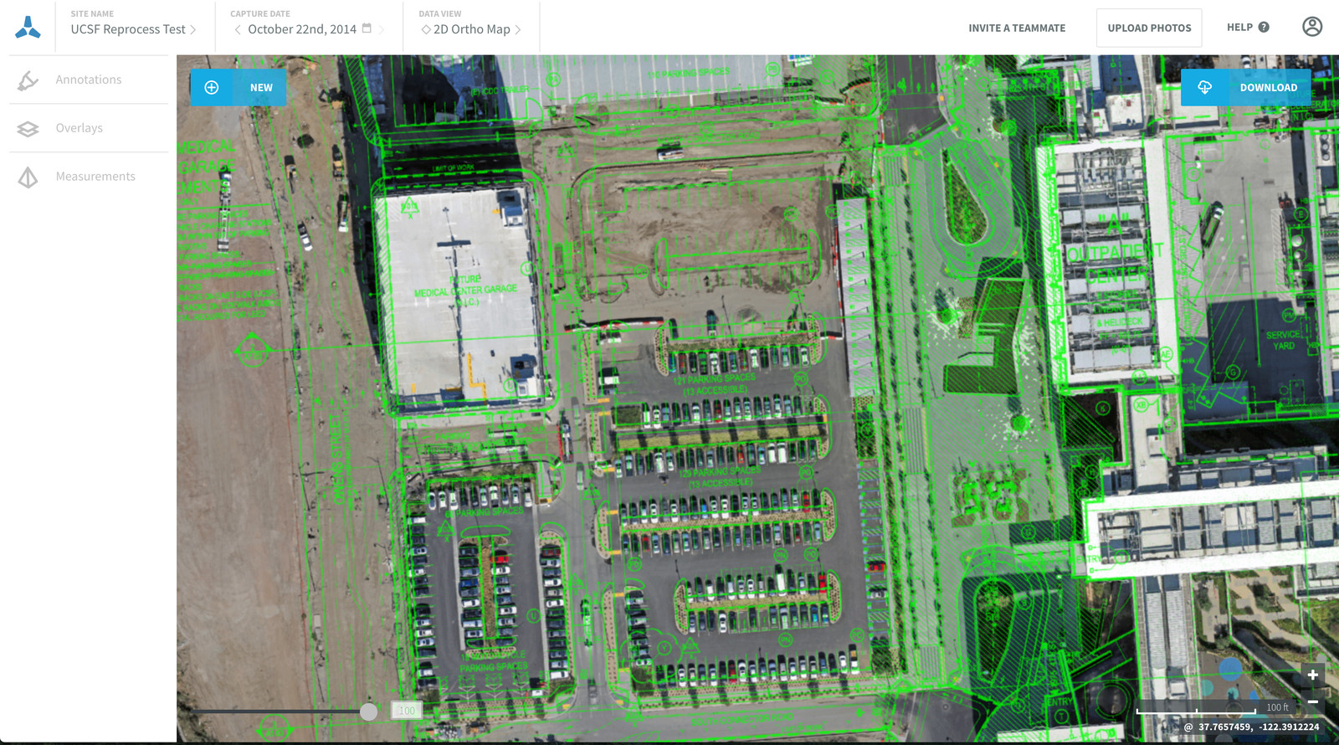This screenshot has width=1339, height=745.
Task: Click the Measurements icon in the sidebar
Action: pos(28,177)
